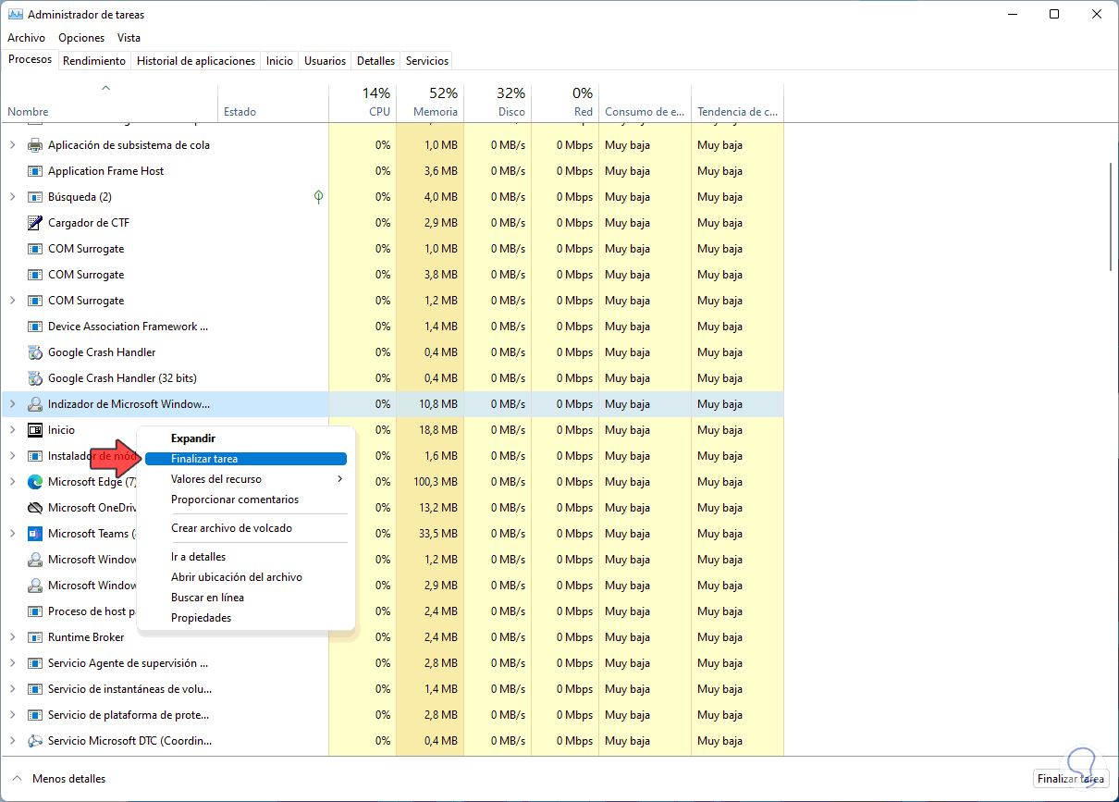The image size is (1119, 802).
Task: Click the green leaf status icon on Búsqueda row
Action: (x=318, y=197)
